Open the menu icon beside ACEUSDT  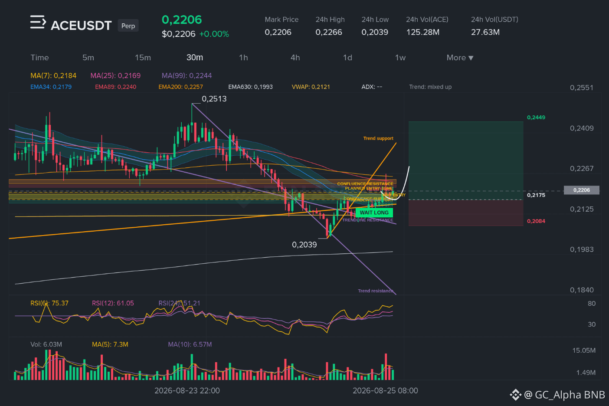point(38,22)
